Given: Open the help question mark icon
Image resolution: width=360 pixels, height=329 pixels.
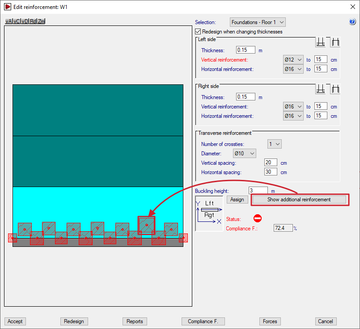Looking at the screenshot, I should (x=352, y=21).
